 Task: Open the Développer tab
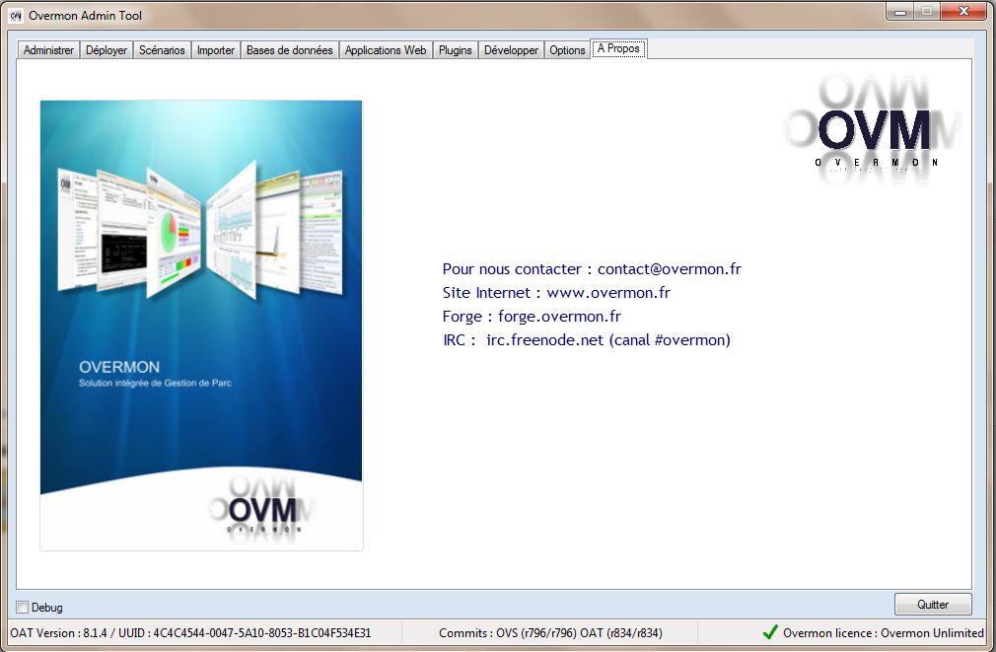(512, 50)
